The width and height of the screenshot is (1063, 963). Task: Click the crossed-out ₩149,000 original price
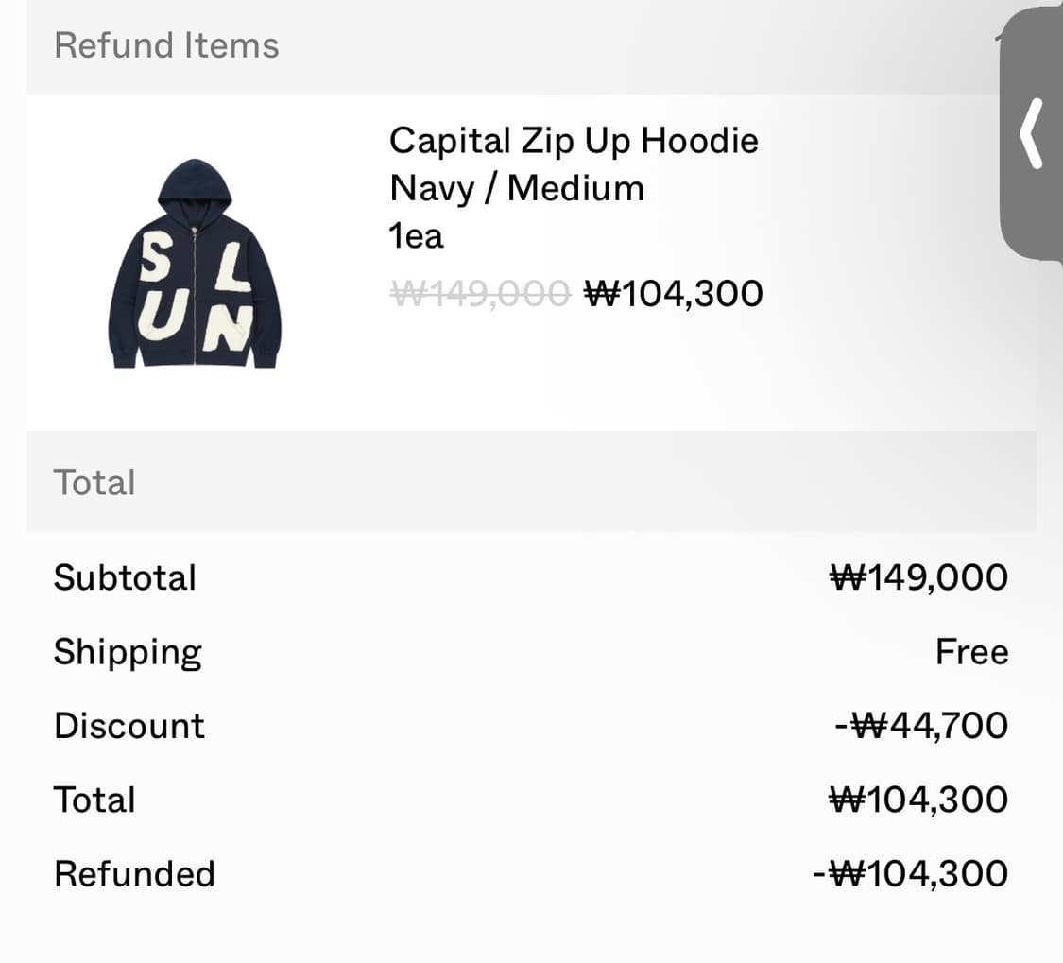[x=480, y=293]
